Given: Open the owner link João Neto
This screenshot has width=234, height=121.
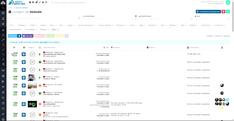Looking at the screenshot, I should pos(194,54).
